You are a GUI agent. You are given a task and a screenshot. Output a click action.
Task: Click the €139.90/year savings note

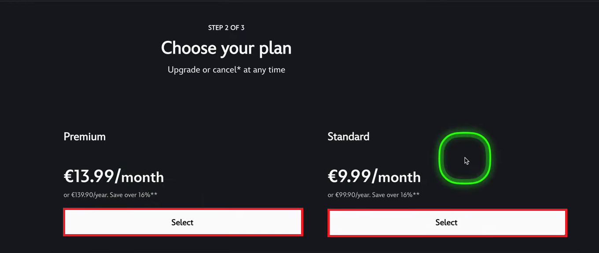pos(110,195)
